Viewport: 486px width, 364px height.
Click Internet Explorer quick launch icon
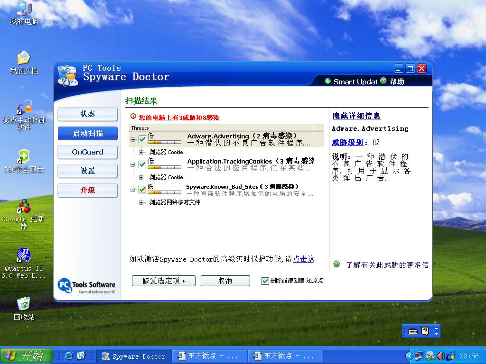(68, 355)
